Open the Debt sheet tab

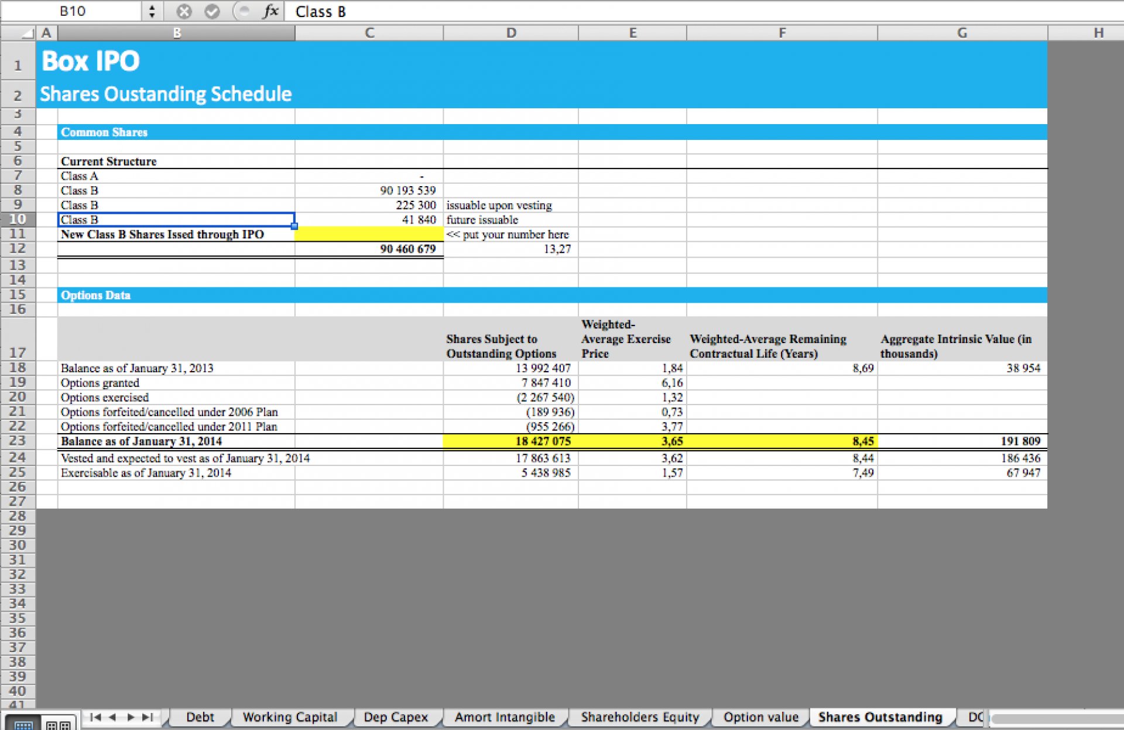(200, 717)
